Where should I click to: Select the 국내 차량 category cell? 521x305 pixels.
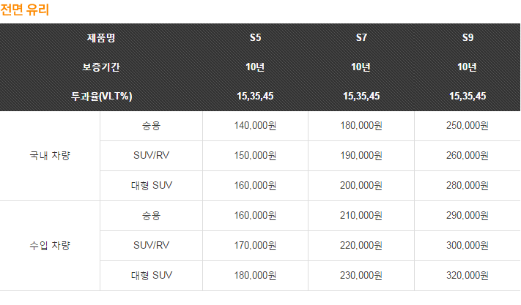click(50, 156)
